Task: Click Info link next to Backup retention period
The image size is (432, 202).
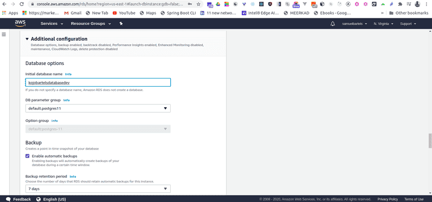Action: [x=73, y=177]
